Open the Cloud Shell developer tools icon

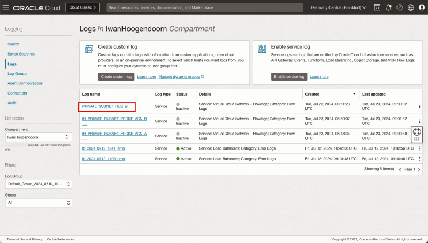[x=377, y=8]
